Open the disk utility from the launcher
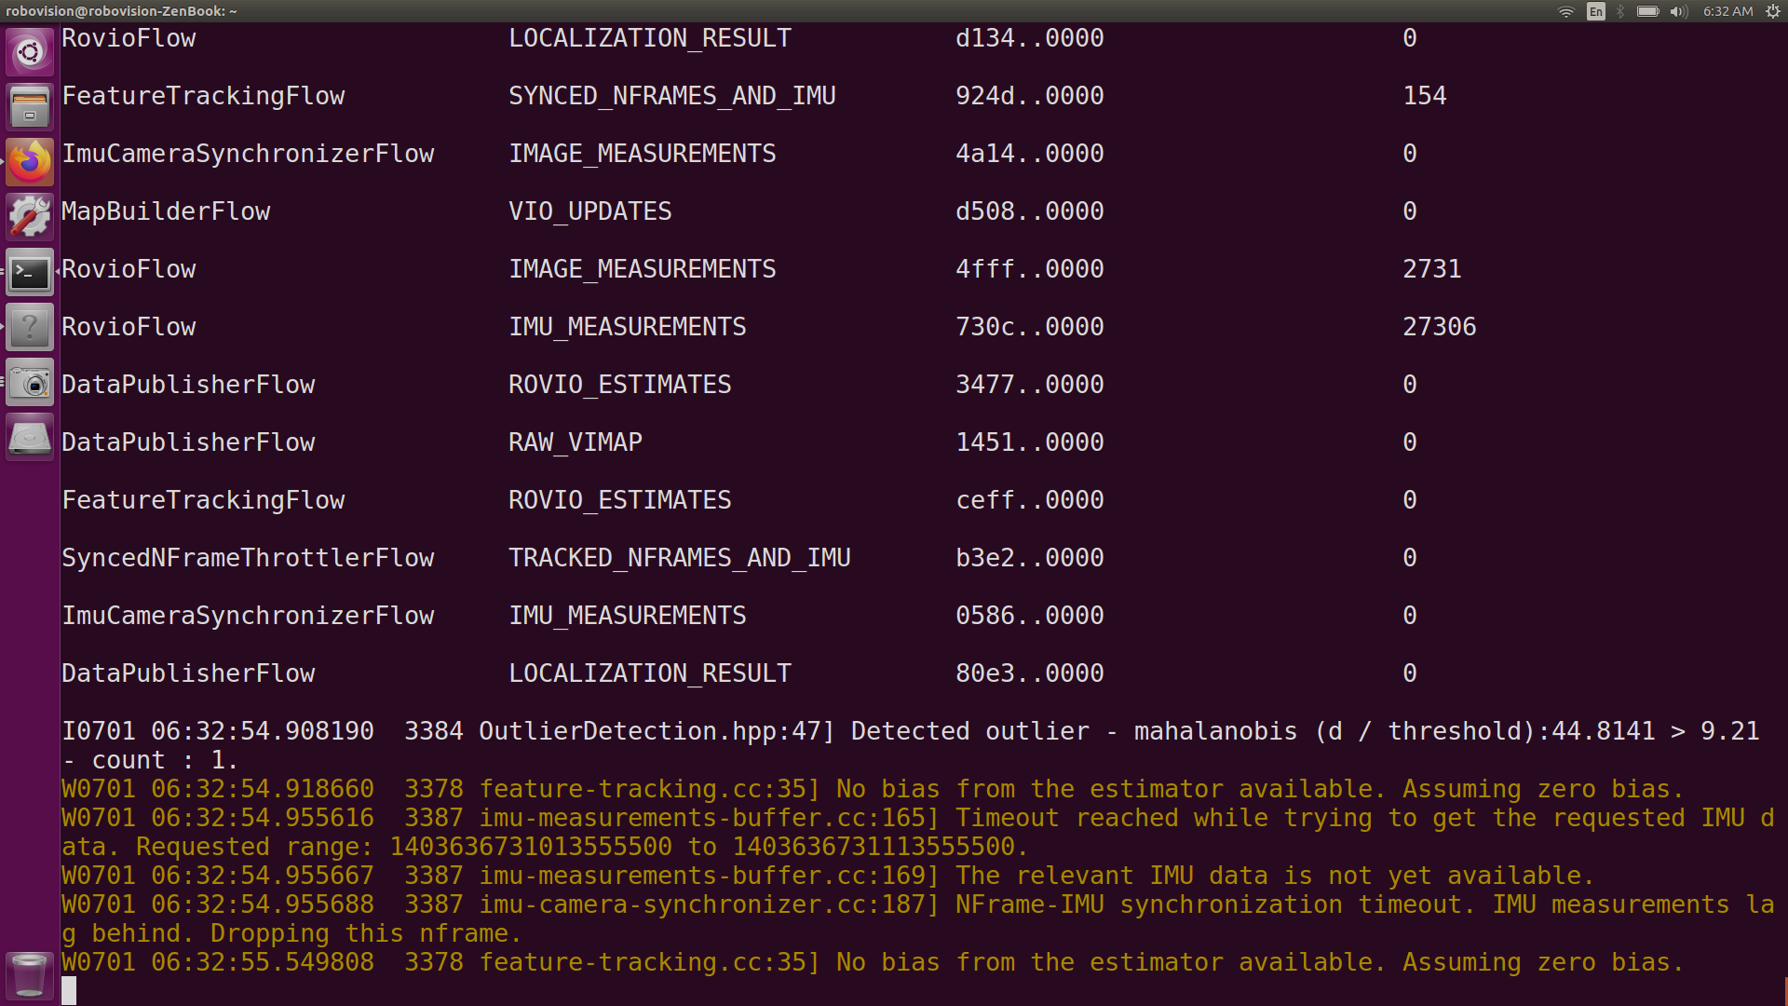 [x=29, y=438]
